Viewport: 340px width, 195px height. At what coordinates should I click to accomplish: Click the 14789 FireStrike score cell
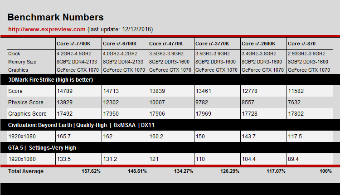click(x=64, y=91)
